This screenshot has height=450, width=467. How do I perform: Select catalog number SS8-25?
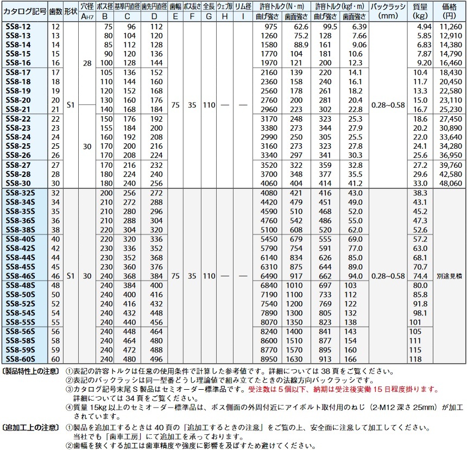pos(18,146)
